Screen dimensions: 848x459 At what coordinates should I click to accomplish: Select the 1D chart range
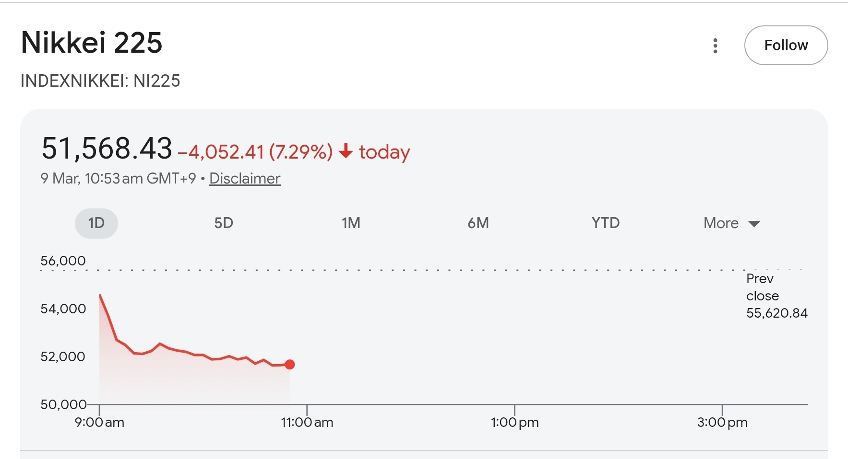pyautogui.click(x=96, y=223)
